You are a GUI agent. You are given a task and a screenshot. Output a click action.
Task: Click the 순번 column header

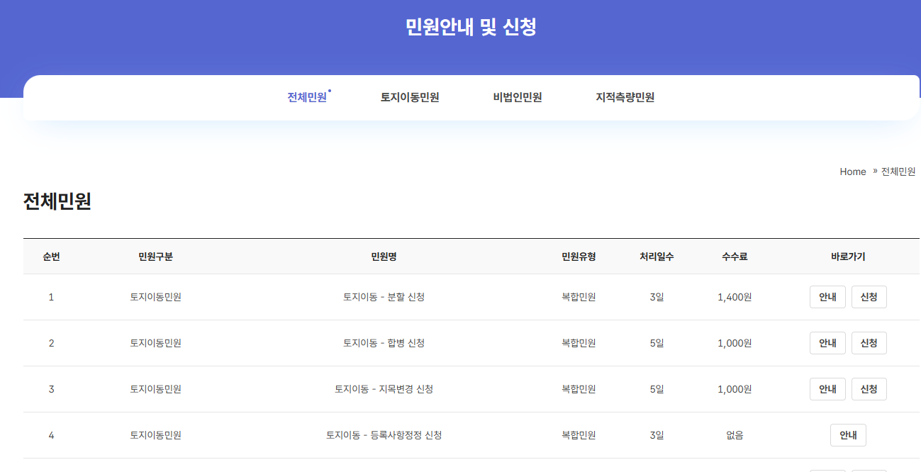[x=51, y=257]
